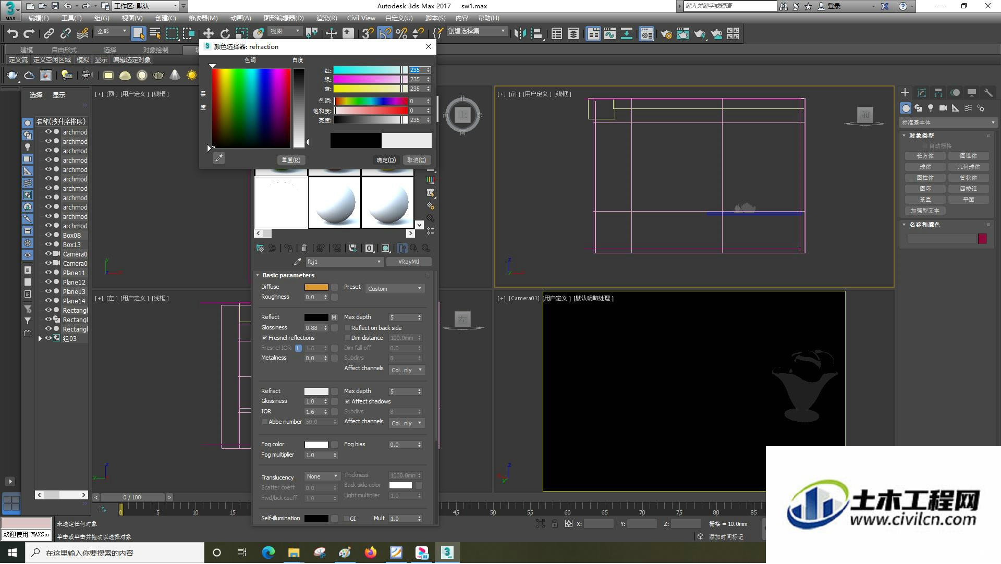Open Render Setup teapot icon
The image size is (1001, 564).
coord(666,34)
